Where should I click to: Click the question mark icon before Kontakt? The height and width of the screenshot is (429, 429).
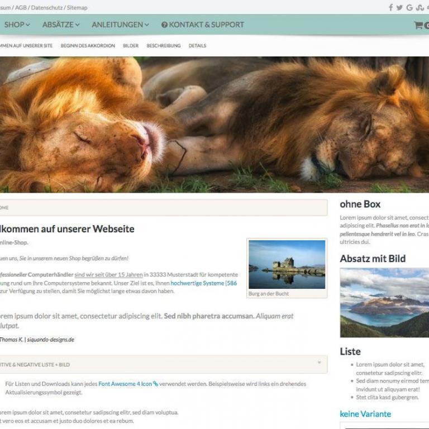[164, 25]
